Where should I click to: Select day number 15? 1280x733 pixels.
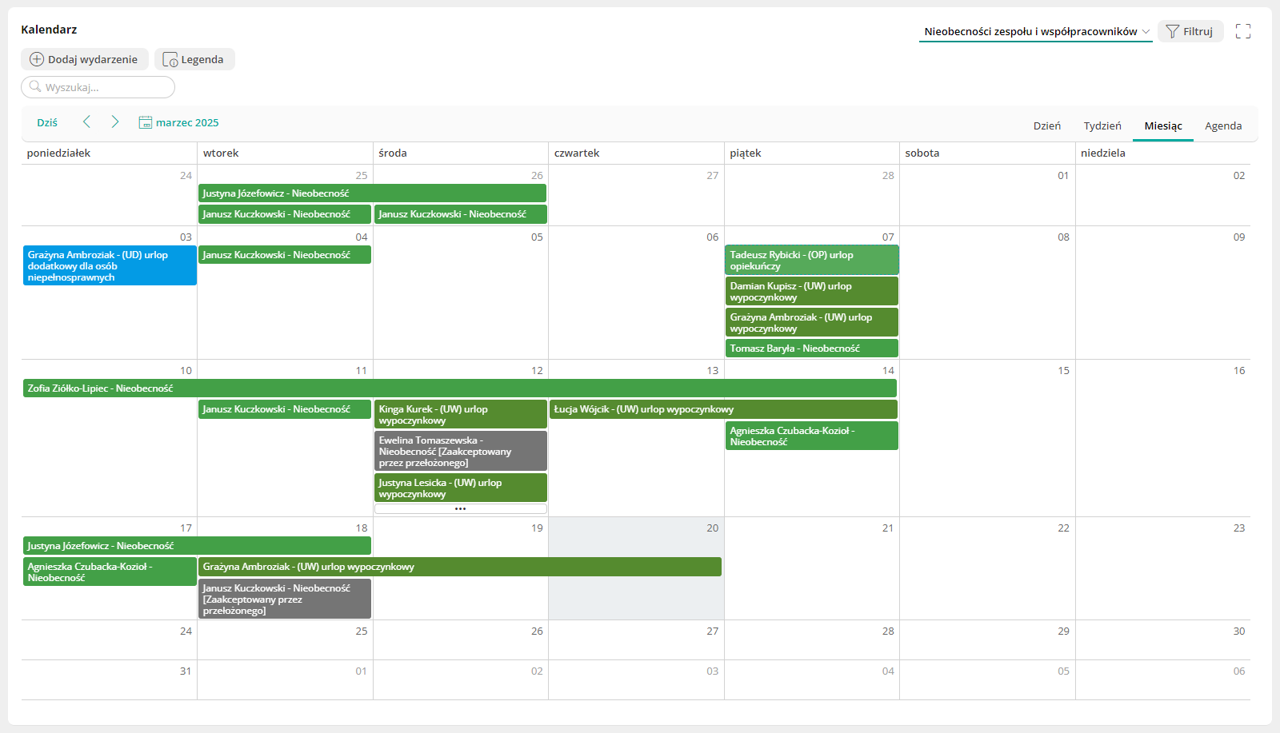tap(1063, 370)
